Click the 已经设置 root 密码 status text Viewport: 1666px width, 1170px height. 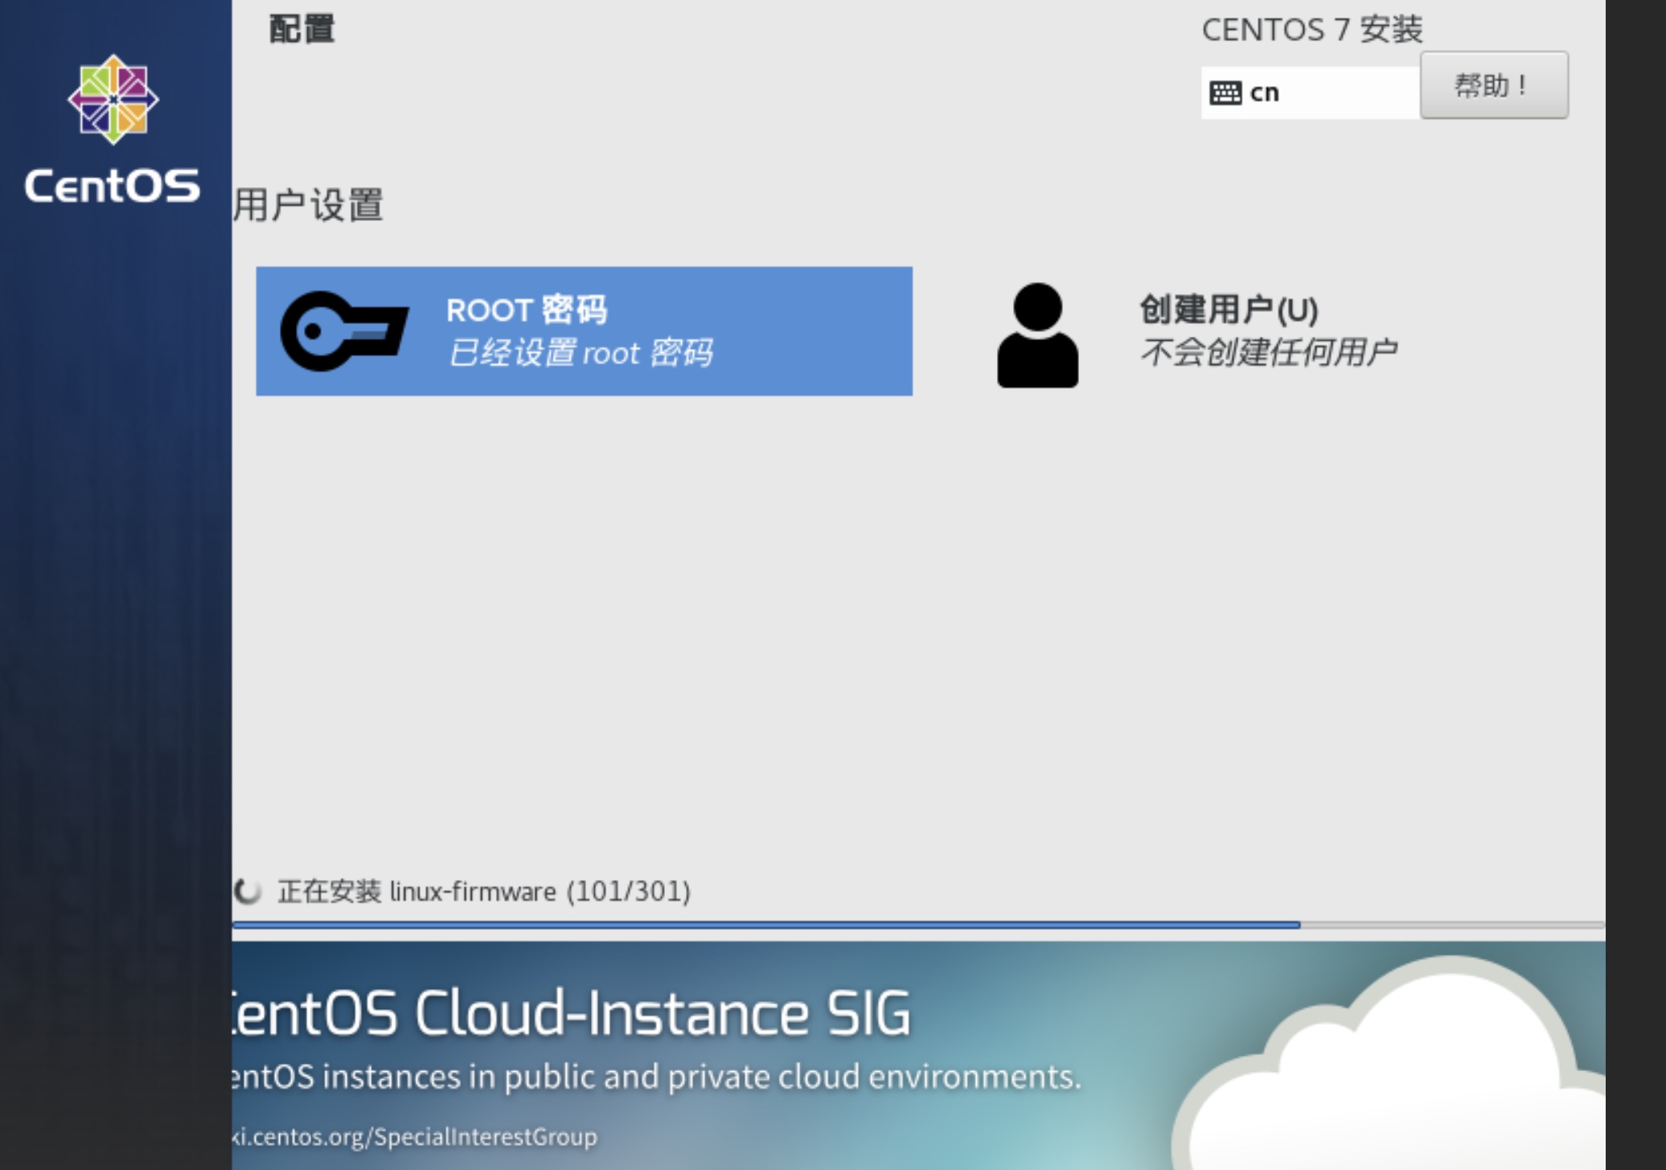(x=581, y=353)
